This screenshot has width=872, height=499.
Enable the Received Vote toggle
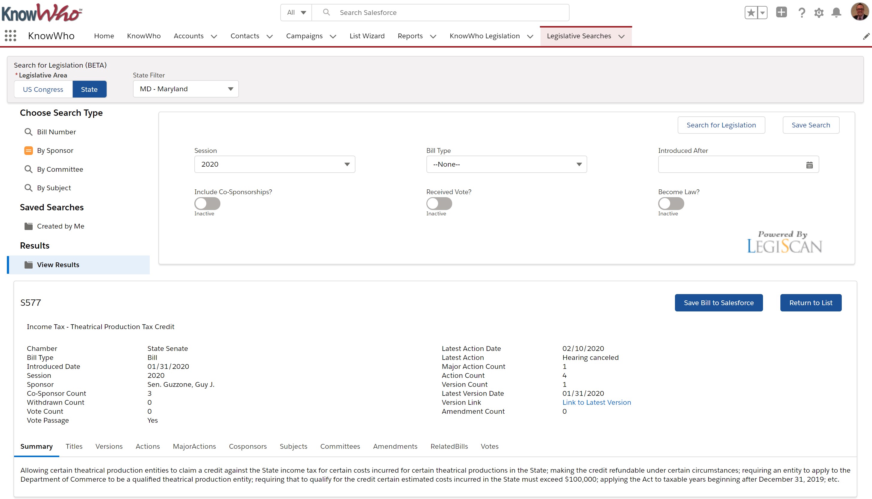coord(439,203)
